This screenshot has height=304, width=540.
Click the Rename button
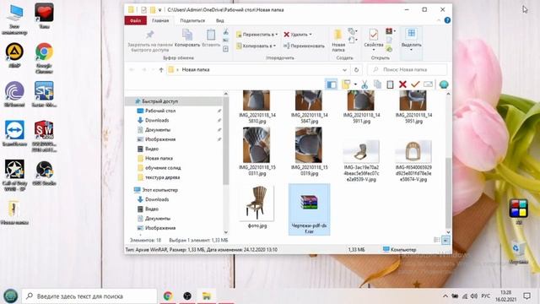(x=304, y=46)
